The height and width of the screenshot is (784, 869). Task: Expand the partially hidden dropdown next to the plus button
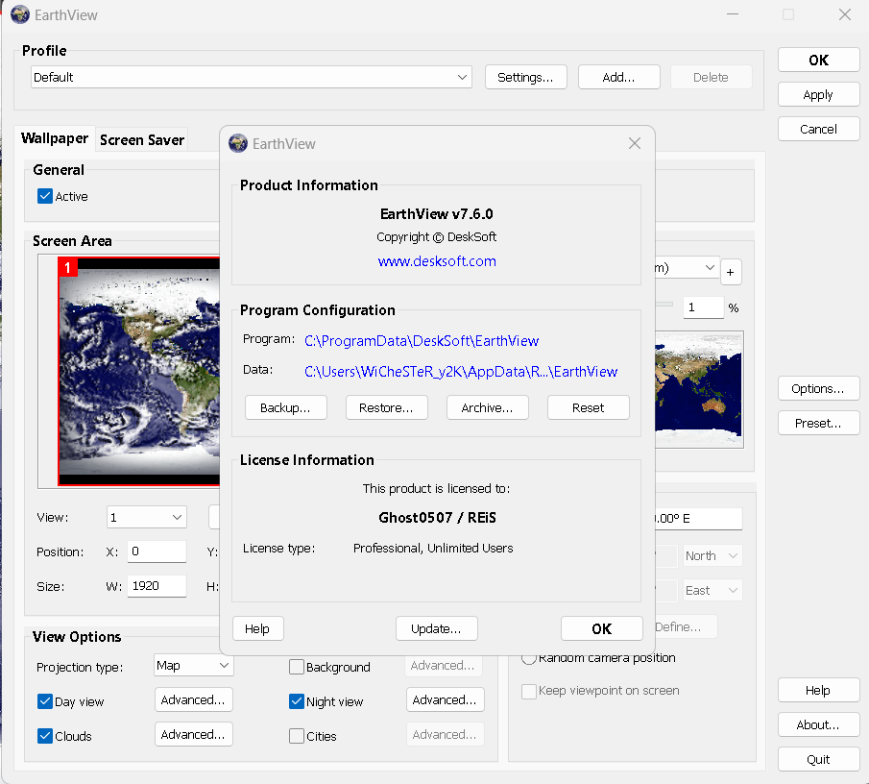[x=688, y=268]
